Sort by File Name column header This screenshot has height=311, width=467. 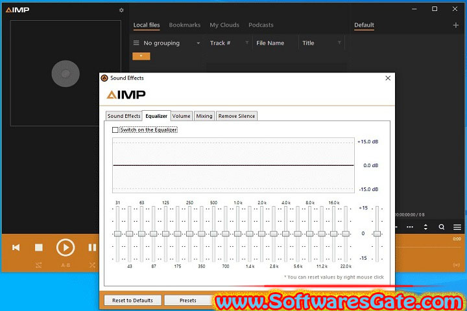(x=270, y=43)
